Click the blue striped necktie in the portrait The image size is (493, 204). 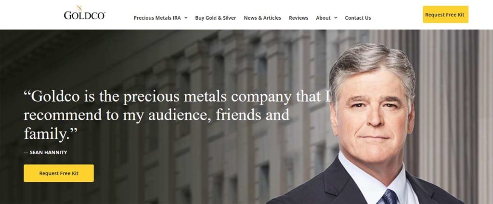389,197
